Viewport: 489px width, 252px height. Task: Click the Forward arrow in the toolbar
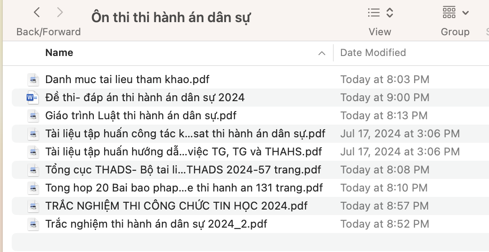(x=60, y=13)
